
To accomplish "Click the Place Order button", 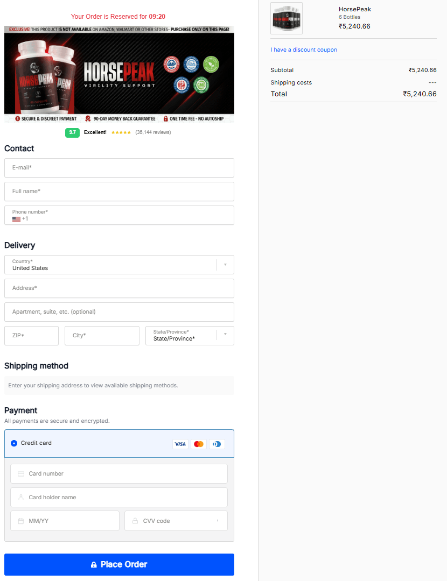I will click(119, 564).
